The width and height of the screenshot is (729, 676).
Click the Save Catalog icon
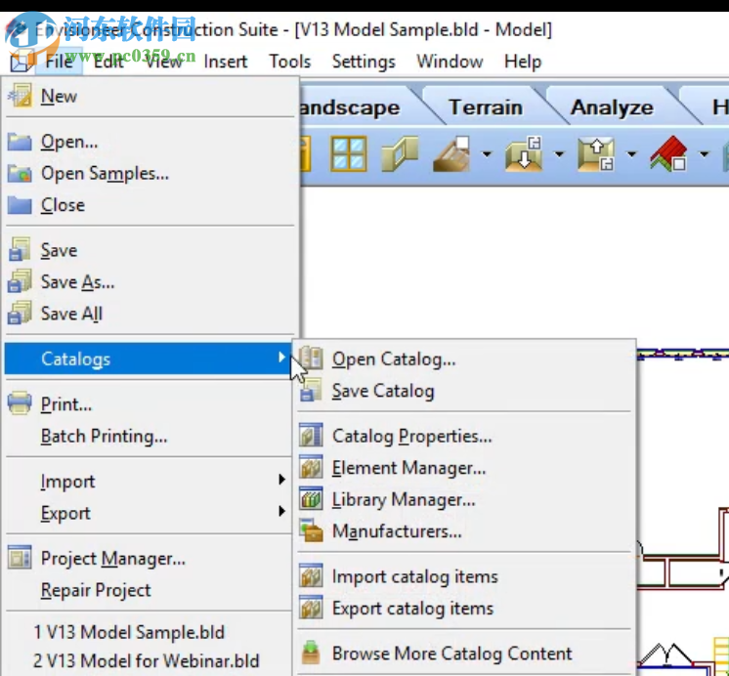[311, 390]
